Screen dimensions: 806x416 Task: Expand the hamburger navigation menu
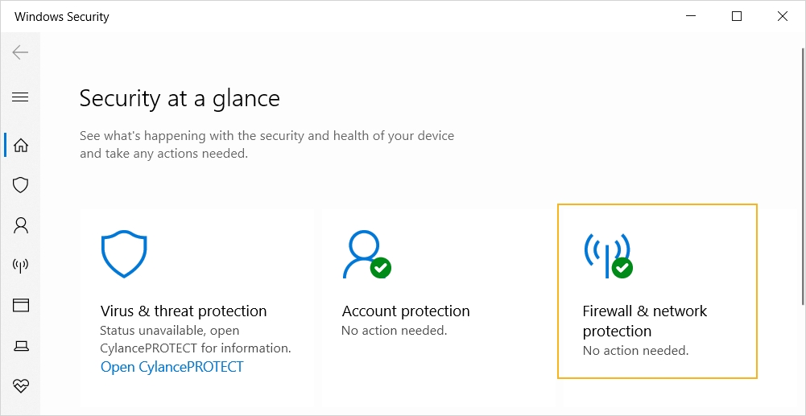20,97
